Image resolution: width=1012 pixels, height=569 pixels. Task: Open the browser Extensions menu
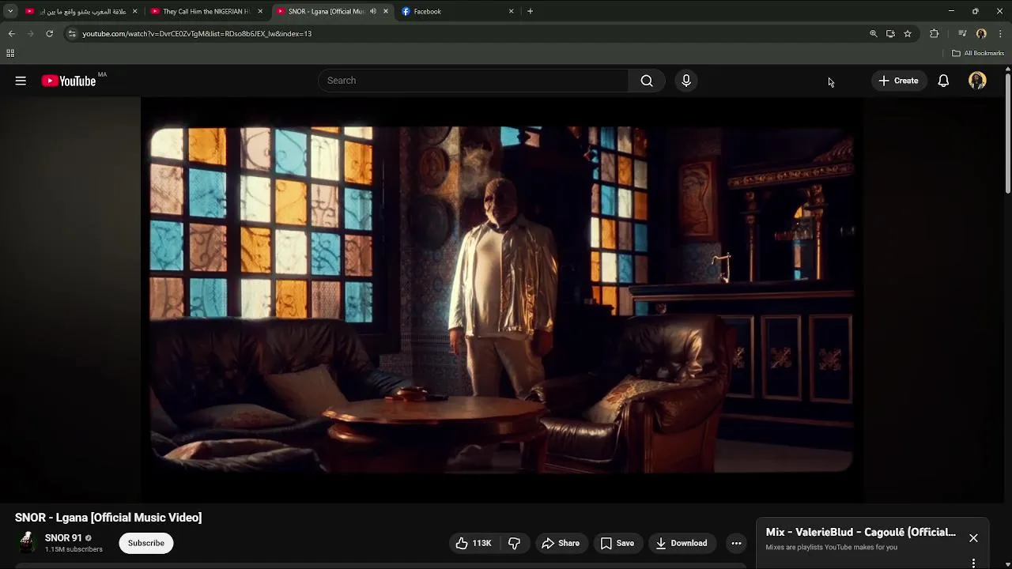coord(934,34)
